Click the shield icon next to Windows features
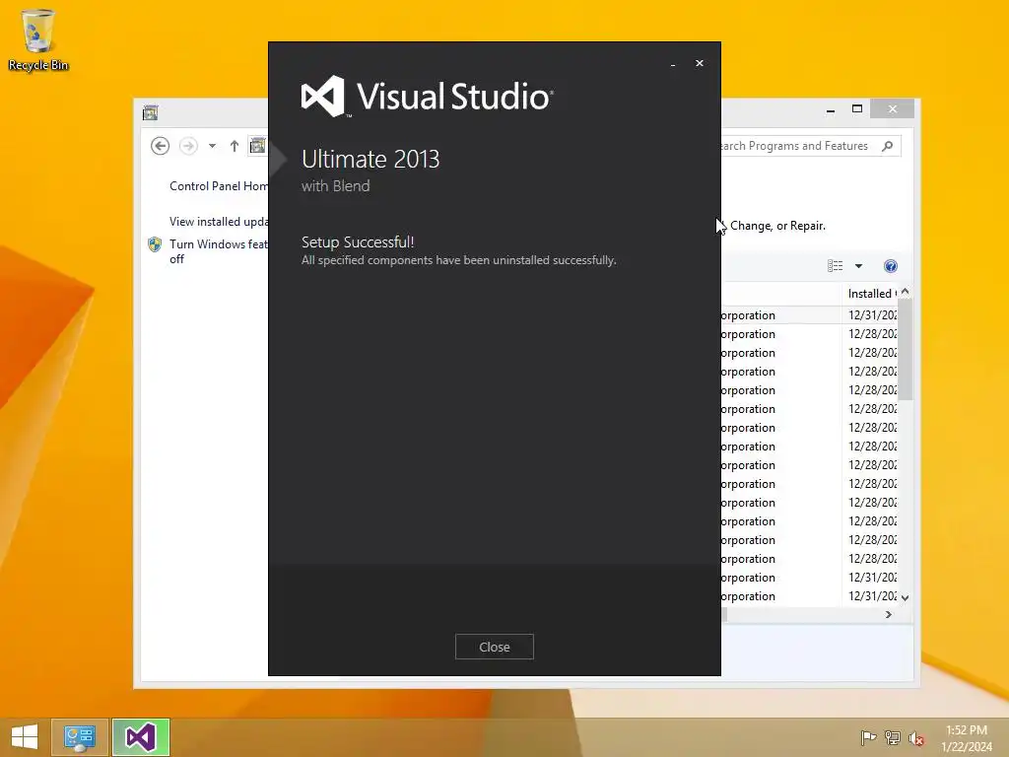 [x=155, y=244]
